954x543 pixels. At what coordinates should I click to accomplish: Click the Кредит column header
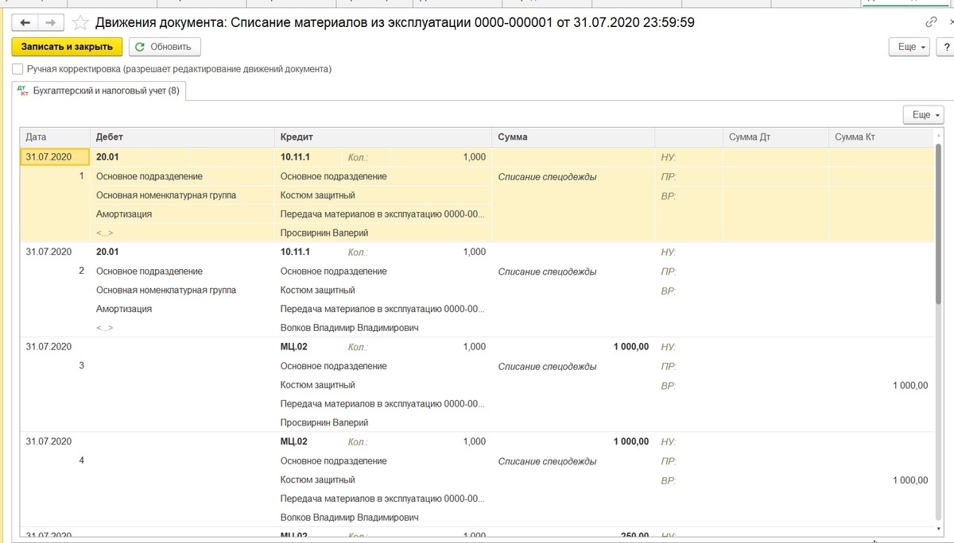[x=382, y=137]
